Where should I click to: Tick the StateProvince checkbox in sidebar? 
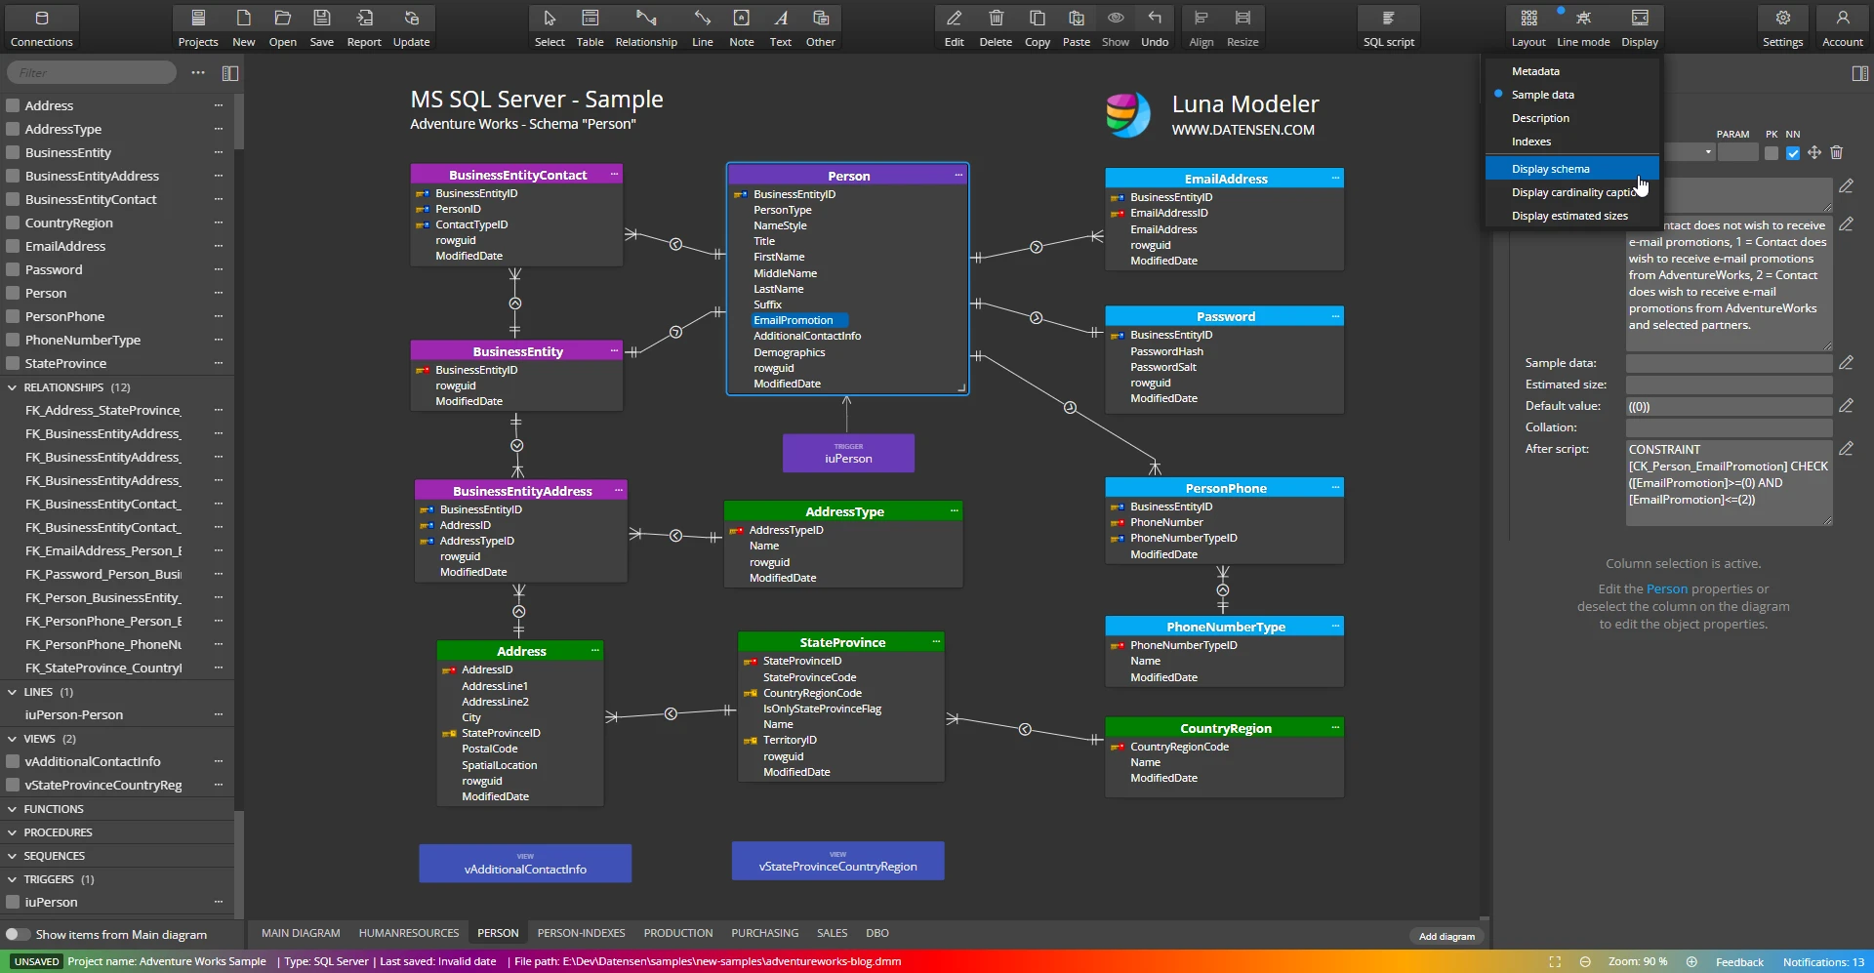13,363
